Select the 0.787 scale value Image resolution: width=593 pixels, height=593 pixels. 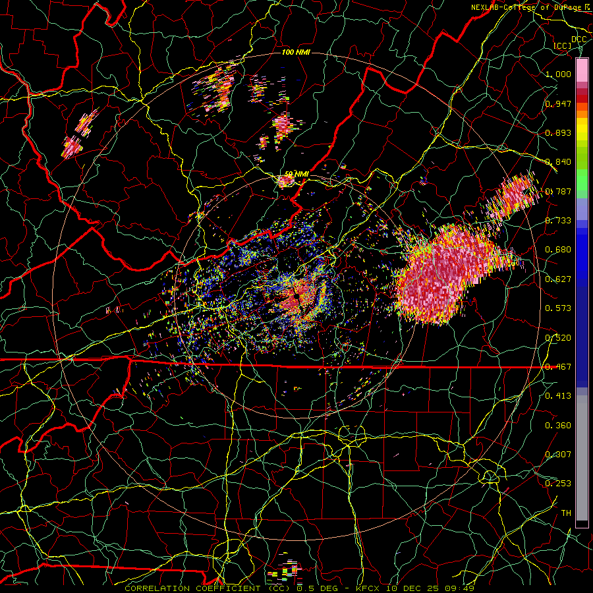558,191
